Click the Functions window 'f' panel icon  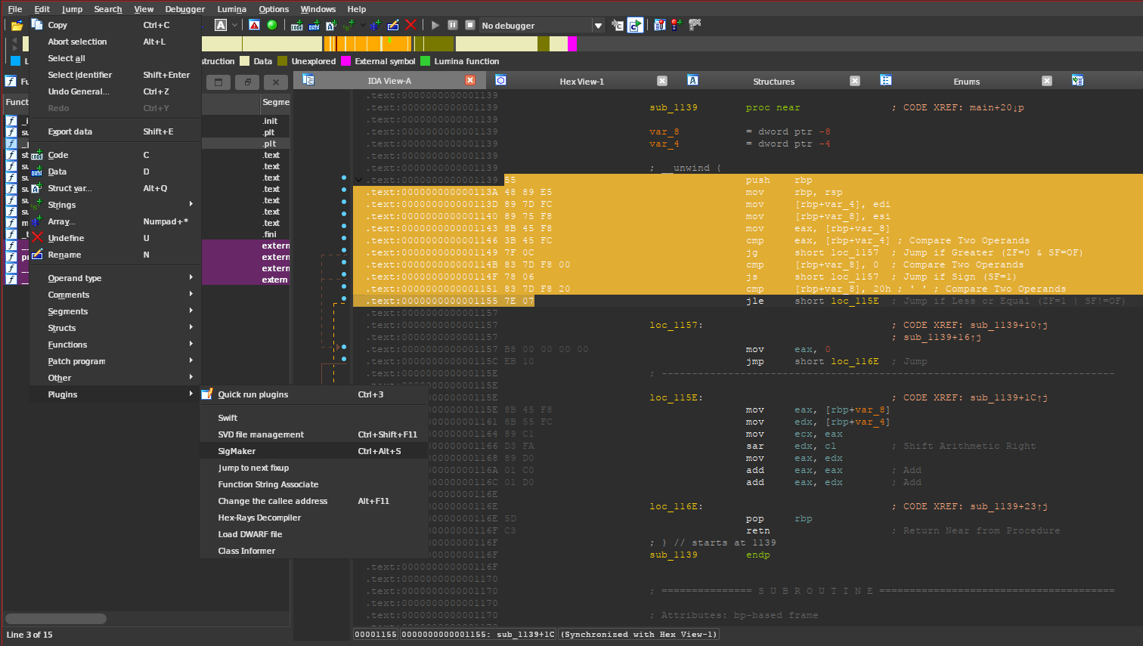click(x=11, y=81)
